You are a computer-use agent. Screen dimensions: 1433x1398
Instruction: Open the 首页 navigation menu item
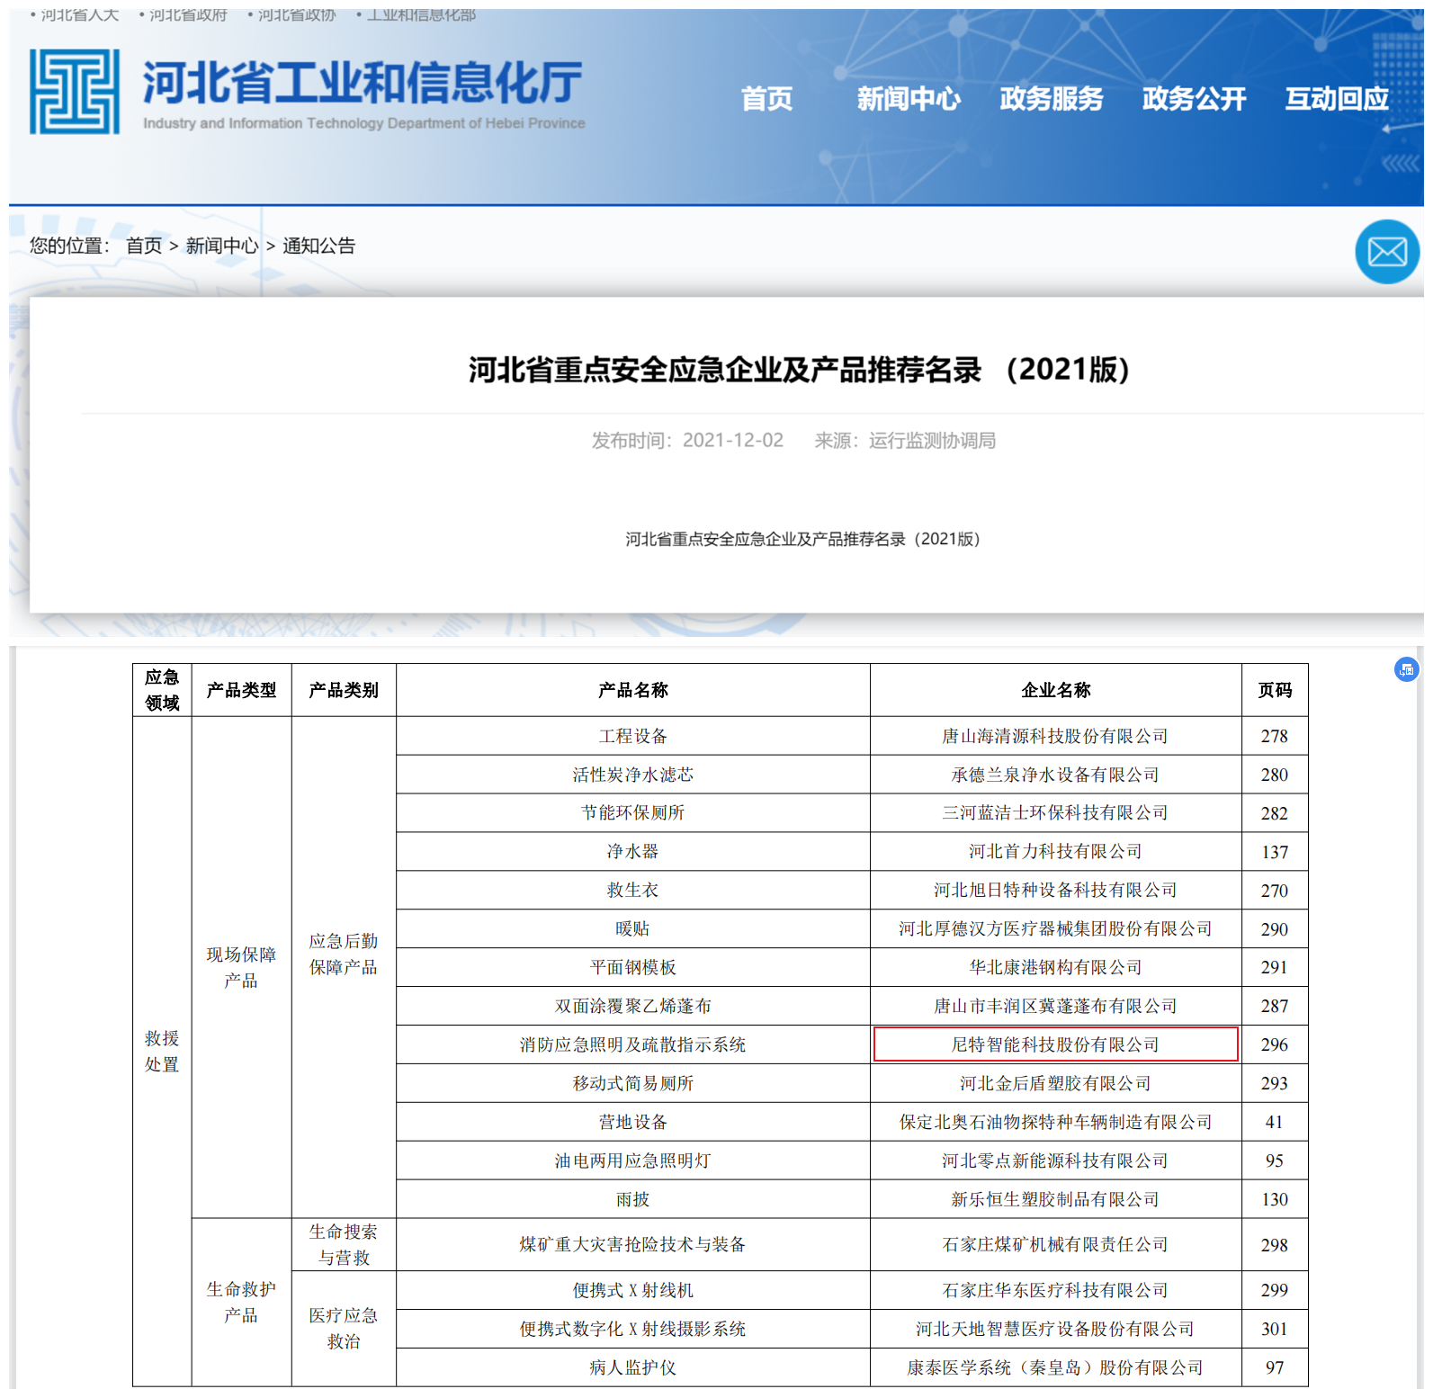click(766, 99)
